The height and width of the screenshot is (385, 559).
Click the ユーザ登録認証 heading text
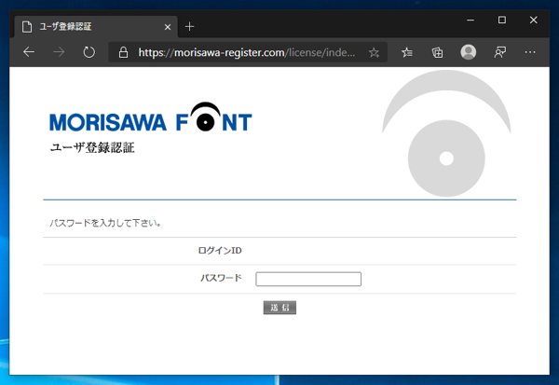[x=92, y=147]
